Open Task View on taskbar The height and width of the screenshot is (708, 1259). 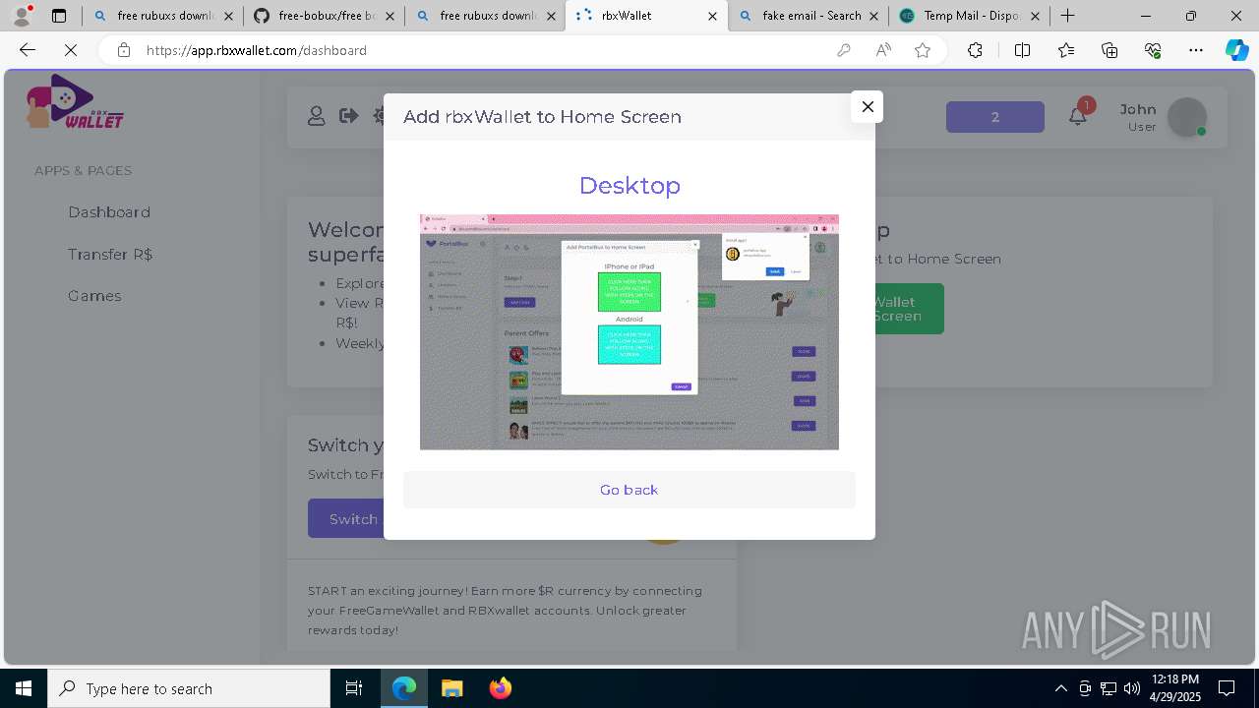(354, 688)
